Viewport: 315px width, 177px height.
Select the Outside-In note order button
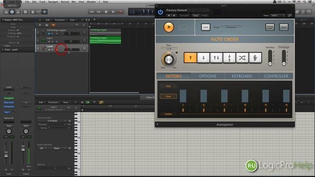tap(229, 58)
